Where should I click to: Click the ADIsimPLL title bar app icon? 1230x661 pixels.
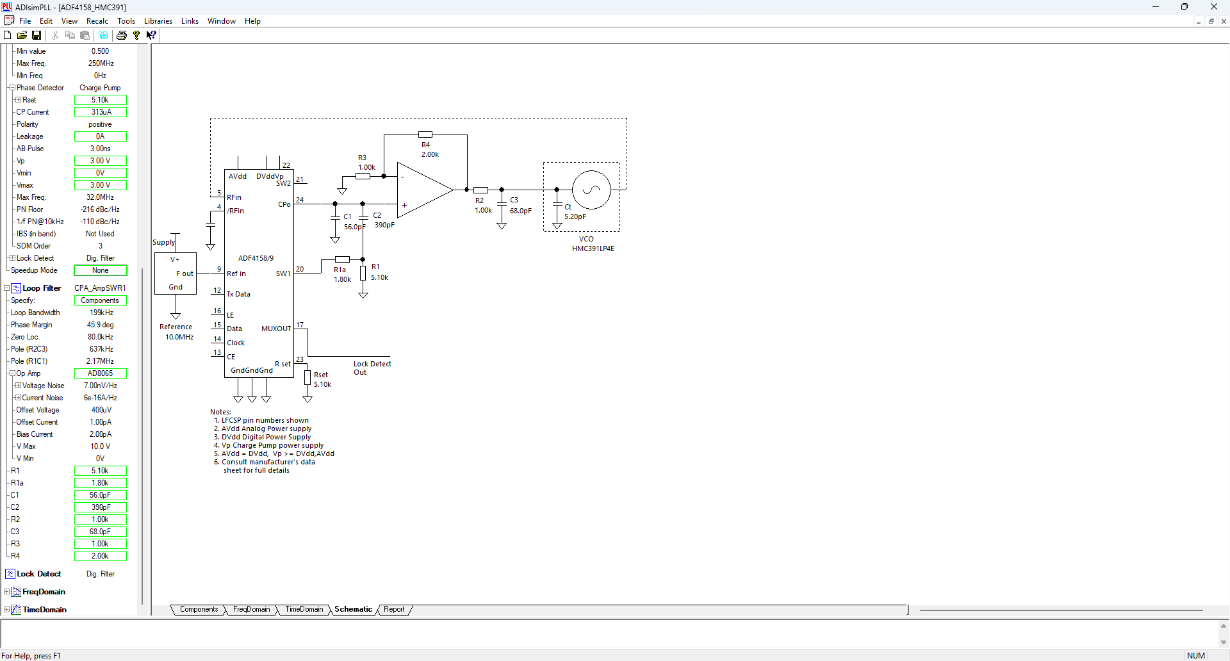point(7,7)
